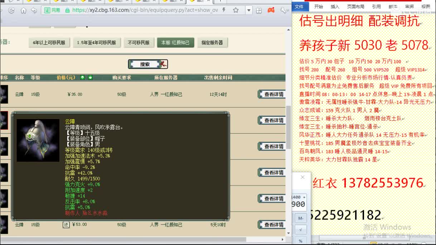Click the 价格(元) column header

coord(66,77)
